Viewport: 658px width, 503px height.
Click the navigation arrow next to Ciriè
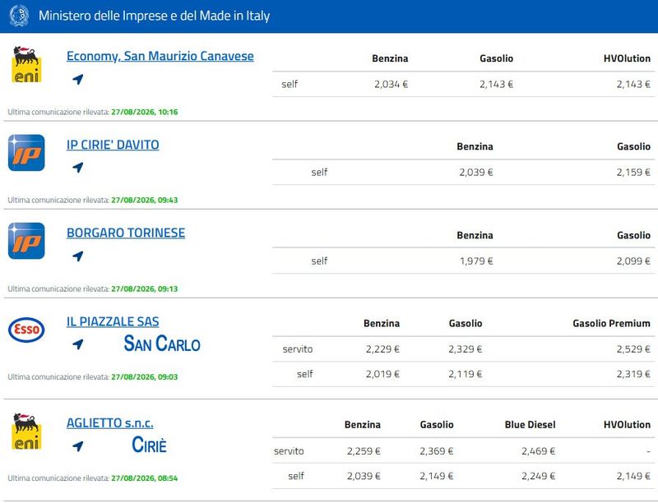[x=78, y=446]
